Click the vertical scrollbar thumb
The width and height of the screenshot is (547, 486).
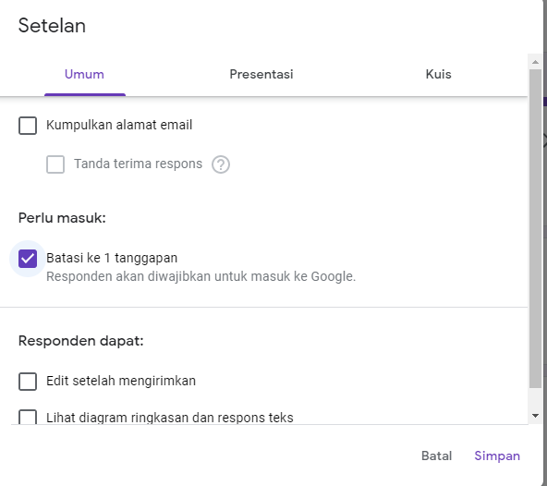pos(535,228)
